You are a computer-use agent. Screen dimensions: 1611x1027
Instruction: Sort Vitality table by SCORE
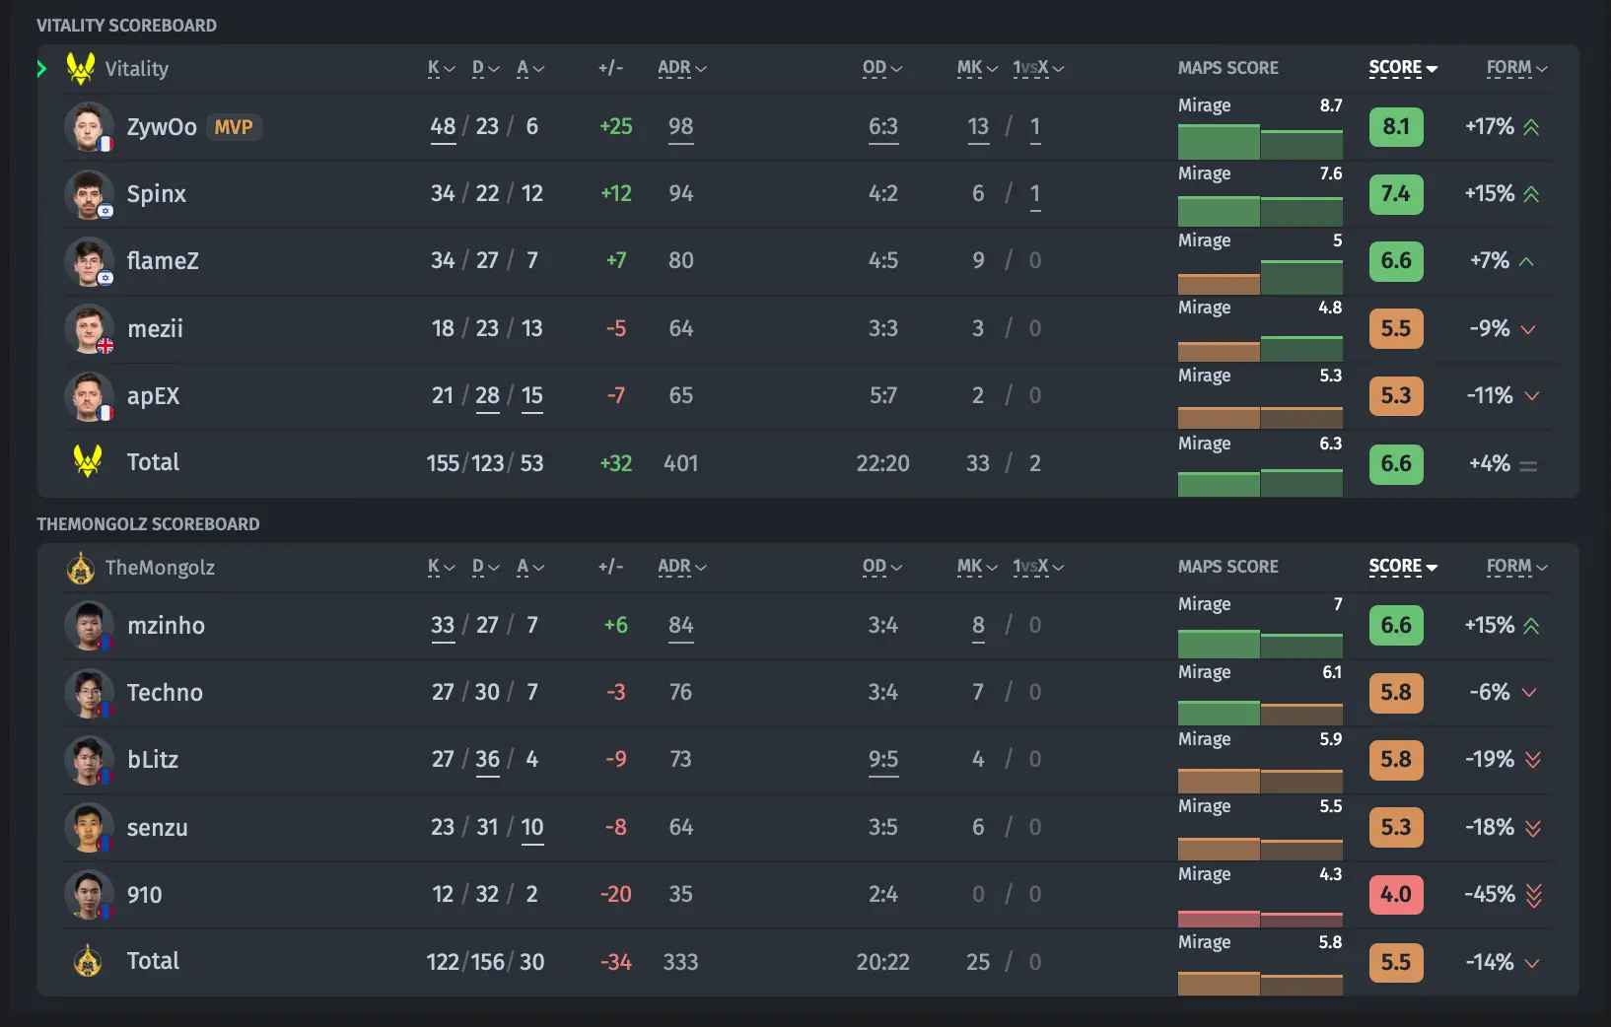pos(1403,68)
